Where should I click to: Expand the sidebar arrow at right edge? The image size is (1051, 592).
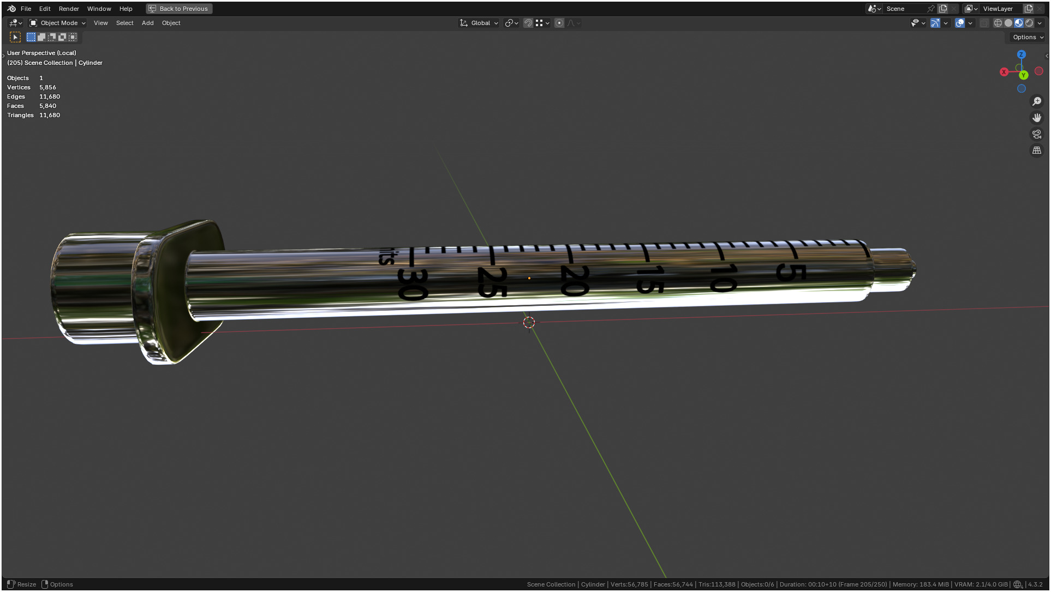point(1046,56)
